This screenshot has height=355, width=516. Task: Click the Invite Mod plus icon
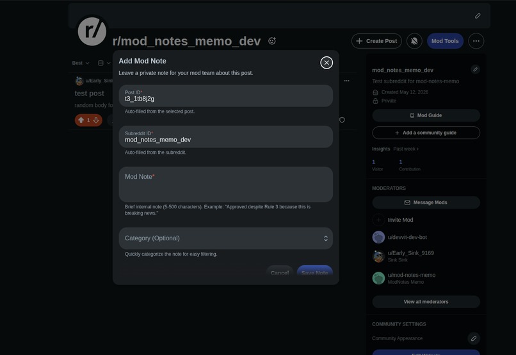click(378, 220)
